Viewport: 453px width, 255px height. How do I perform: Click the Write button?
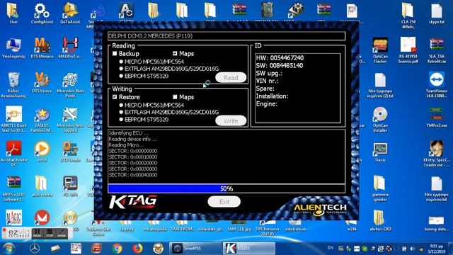pyautogui.click(x=231, y=121)
